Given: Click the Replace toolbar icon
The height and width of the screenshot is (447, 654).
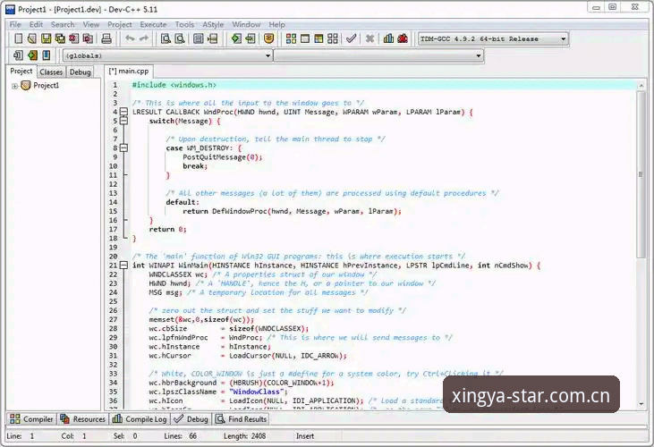Looking at the screenshot, I should tap(180, 38).
